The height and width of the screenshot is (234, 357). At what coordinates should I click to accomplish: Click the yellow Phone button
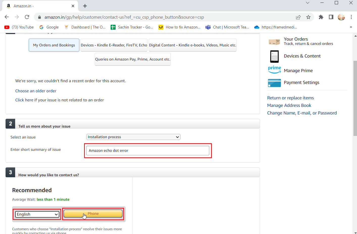tap(93, 214)
